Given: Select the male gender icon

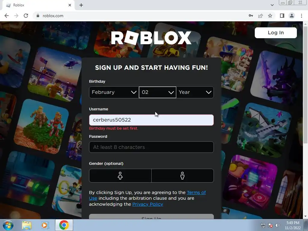Looking at the screenshot, I should point(183,176).
